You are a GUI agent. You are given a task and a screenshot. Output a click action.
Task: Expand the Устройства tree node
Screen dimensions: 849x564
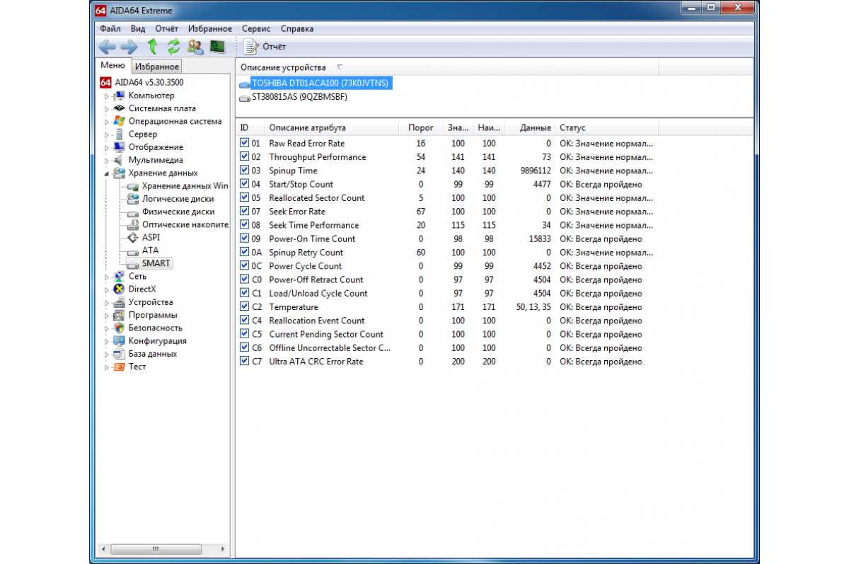(x=107, y=302)
